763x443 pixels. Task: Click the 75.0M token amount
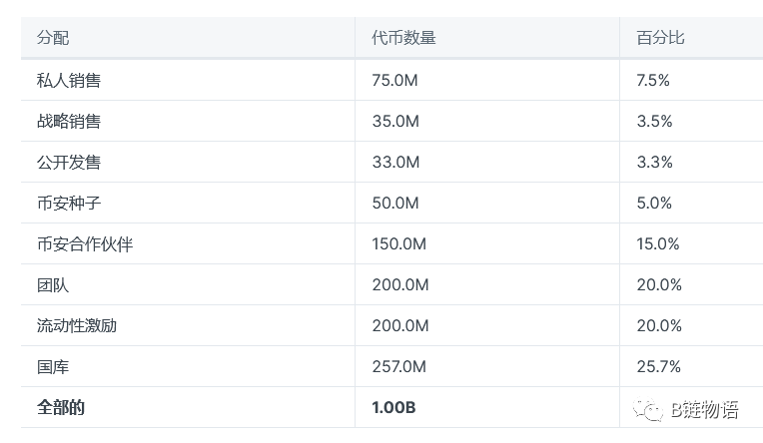[394, 80]
